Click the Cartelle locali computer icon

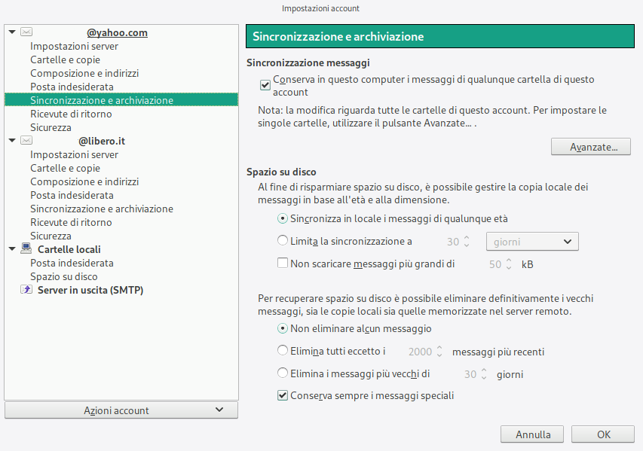tap(26, 248)
